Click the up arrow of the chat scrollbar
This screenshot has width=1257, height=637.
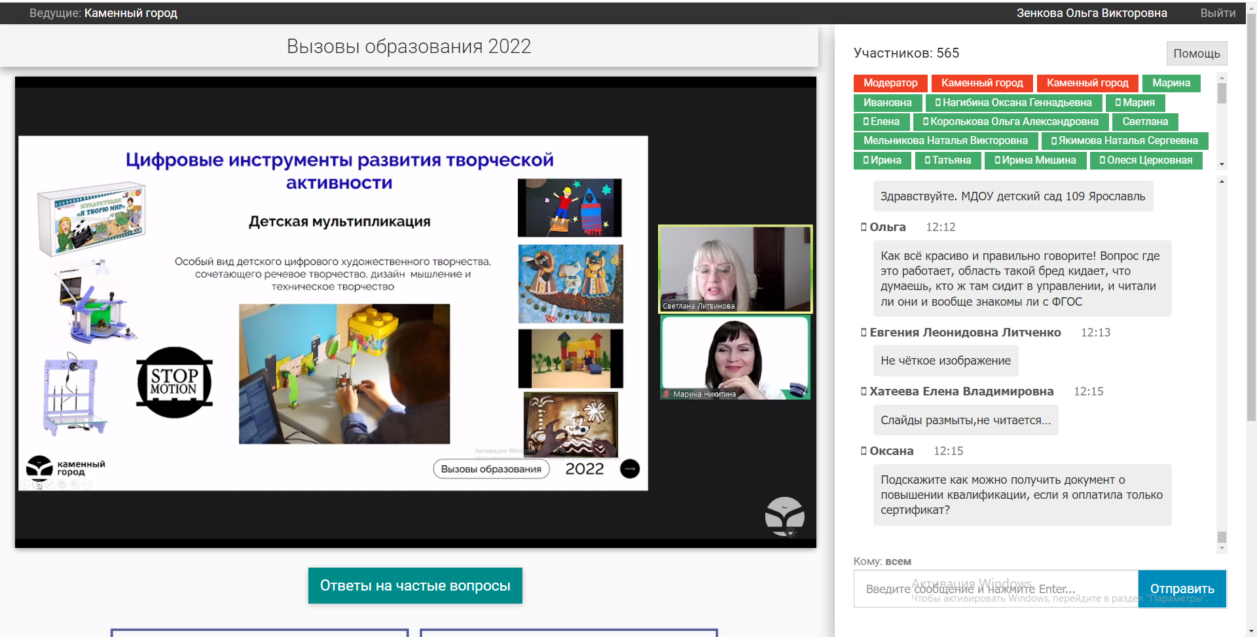[x=1222, y=181]
